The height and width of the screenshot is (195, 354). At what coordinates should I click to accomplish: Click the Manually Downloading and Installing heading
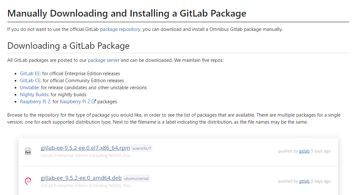(x=127, y=13)
